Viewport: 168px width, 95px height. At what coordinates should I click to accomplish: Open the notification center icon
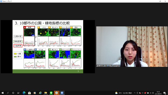(165, 93)
